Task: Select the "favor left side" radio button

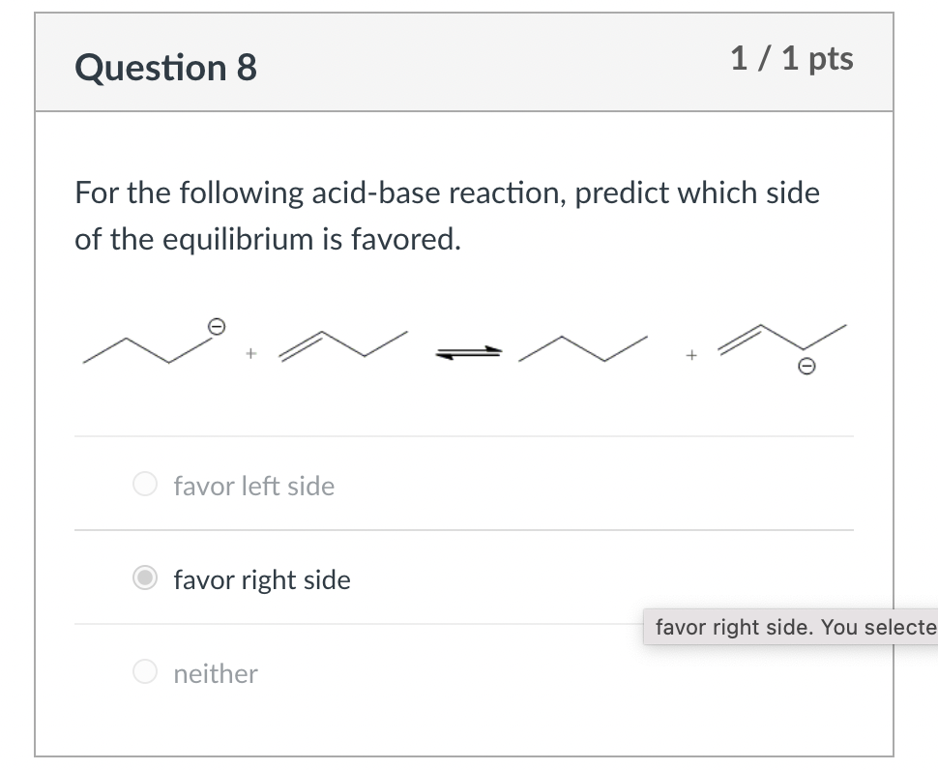Action: (144, 485)
